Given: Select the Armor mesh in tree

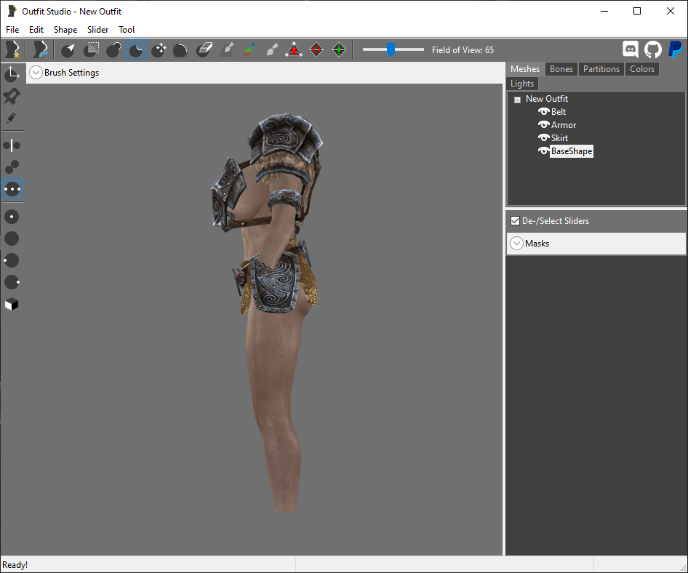Looking at the screenshot, I should (x=564, y=125).
